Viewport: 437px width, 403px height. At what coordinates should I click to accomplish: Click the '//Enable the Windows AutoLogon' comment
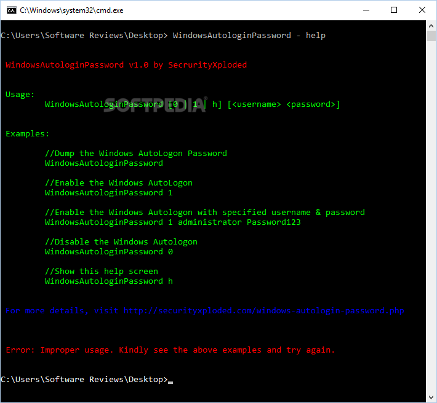pos(118,183)
